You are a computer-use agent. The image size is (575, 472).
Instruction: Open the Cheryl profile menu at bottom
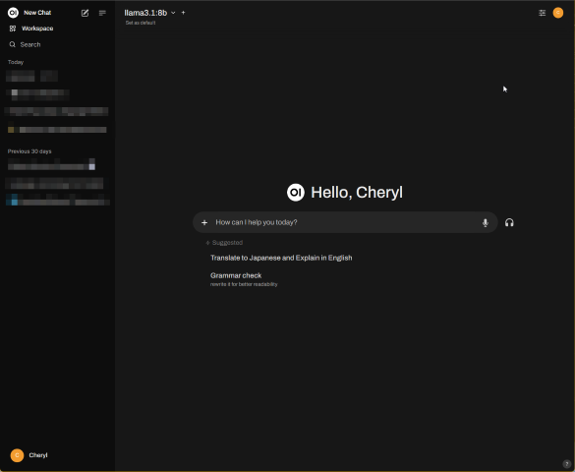tap(29, 455)
